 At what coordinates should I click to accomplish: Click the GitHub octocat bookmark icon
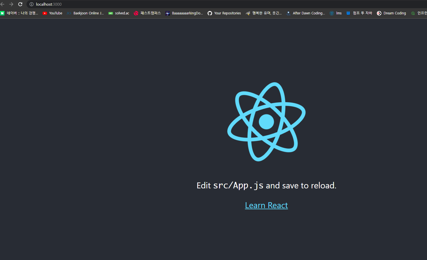pyautogui.click(x=210, y=13)
